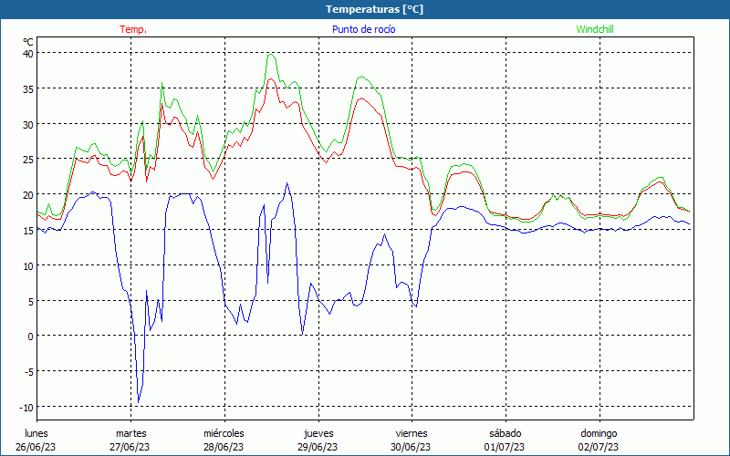Click the '20' y-axis value

pyautogui.click(x=28, y=194)
